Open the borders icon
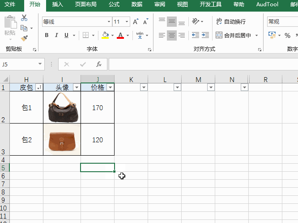The width and height of the screenshot is (298, 223). click(x=86, y=35)
